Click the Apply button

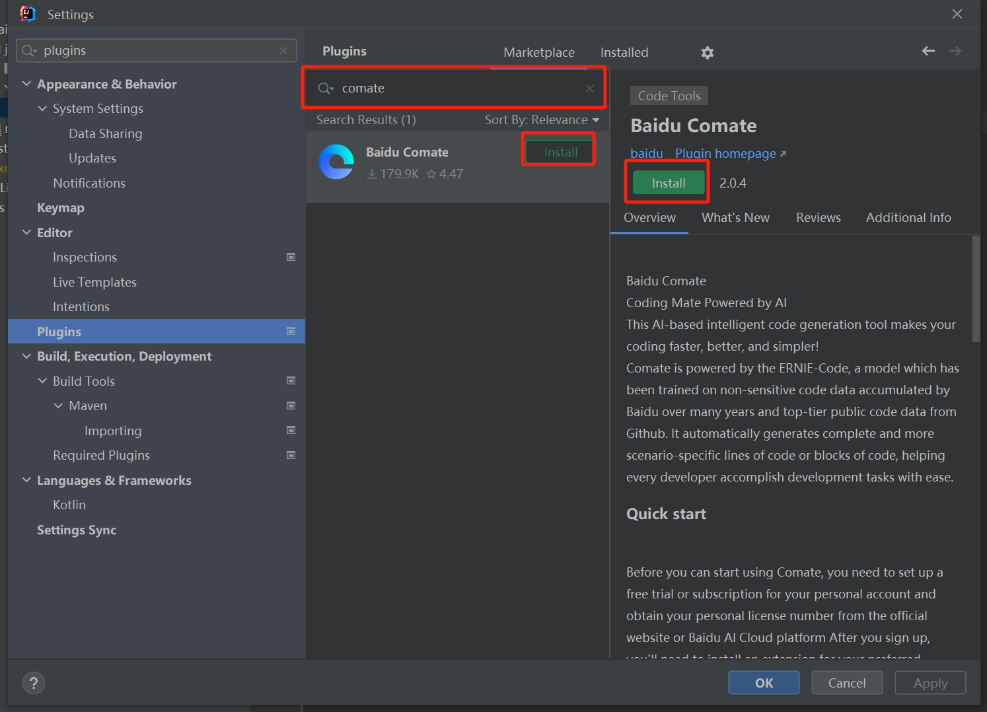pos(930,683)
